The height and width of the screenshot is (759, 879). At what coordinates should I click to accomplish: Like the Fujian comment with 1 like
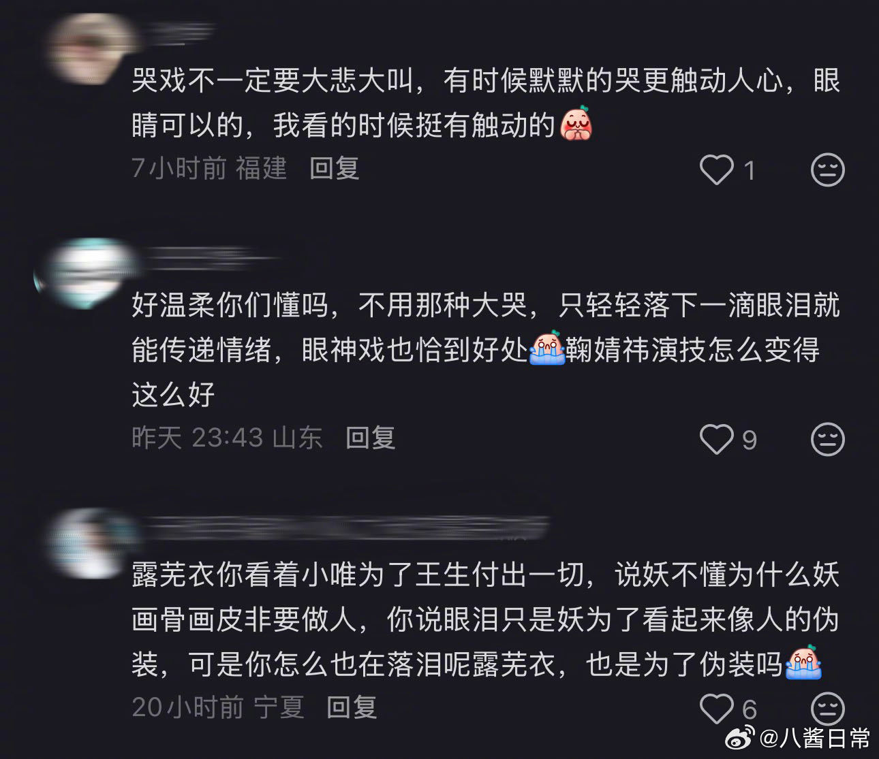[717, 169]
